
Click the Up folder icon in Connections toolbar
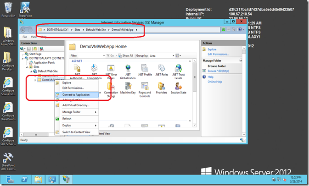(x=35, y=49)
